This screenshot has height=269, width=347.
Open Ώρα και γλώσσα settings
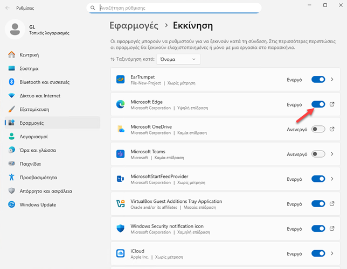52,150
